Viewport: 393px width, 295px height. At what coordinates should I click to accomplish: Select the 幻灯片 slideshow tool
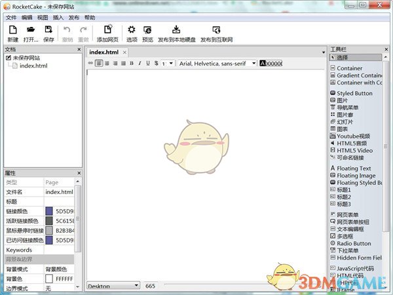pyautogui.click(x=342, y=122)
